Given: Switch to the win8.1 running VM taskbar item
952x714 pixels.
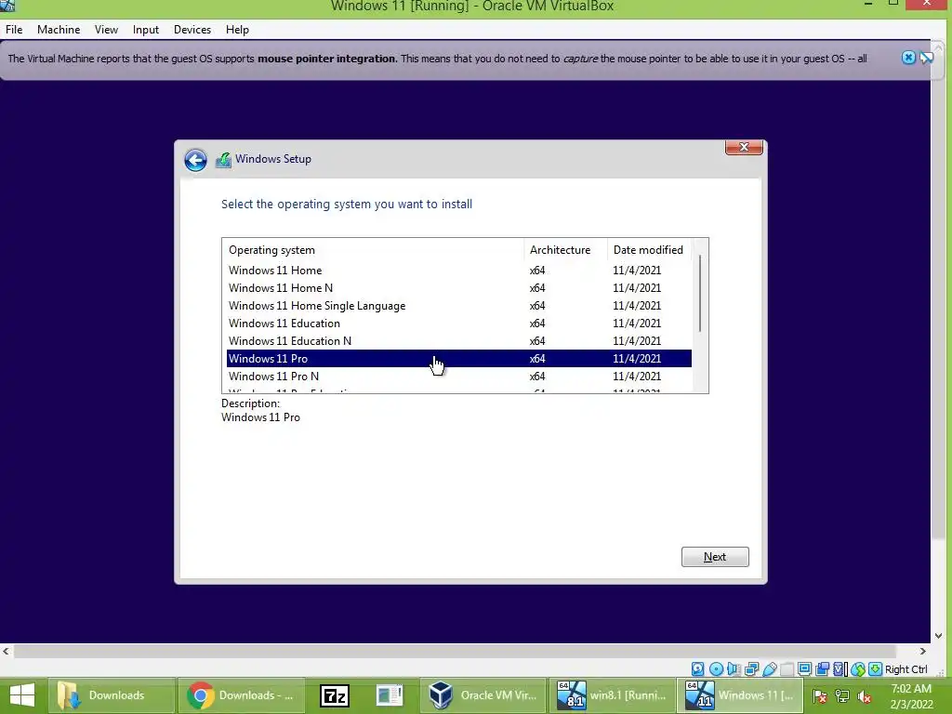Looking at the screenshot, I should [x=612, y=695].
